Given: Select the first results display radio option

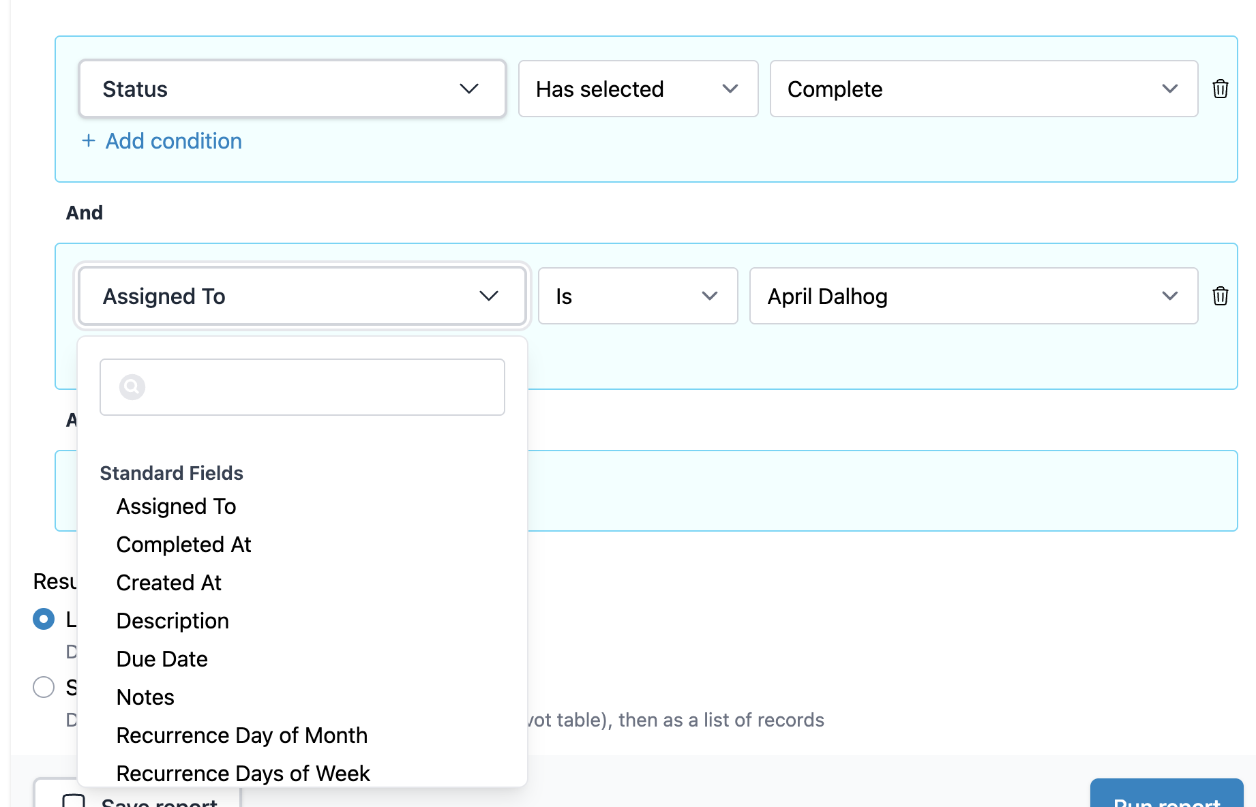Looking at the screenshot, I should point(44,619).
